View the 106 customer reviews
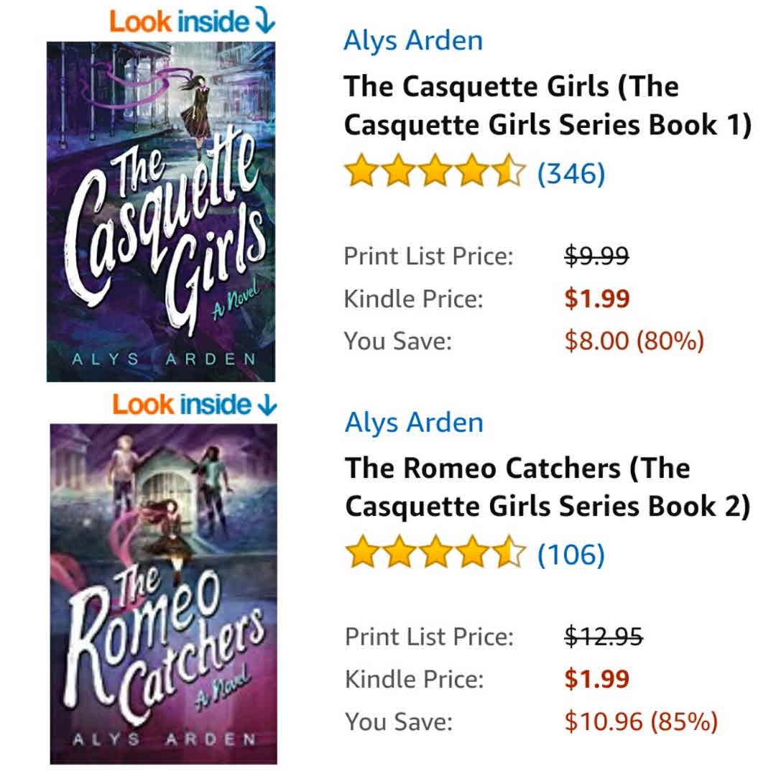Image resolution: width=776 pixels, height=776 pixels. click(571, 554)
